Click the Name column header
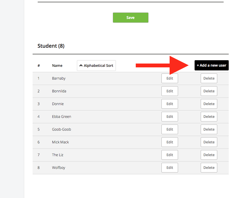244x198 pixels. (x=57, y=66)
